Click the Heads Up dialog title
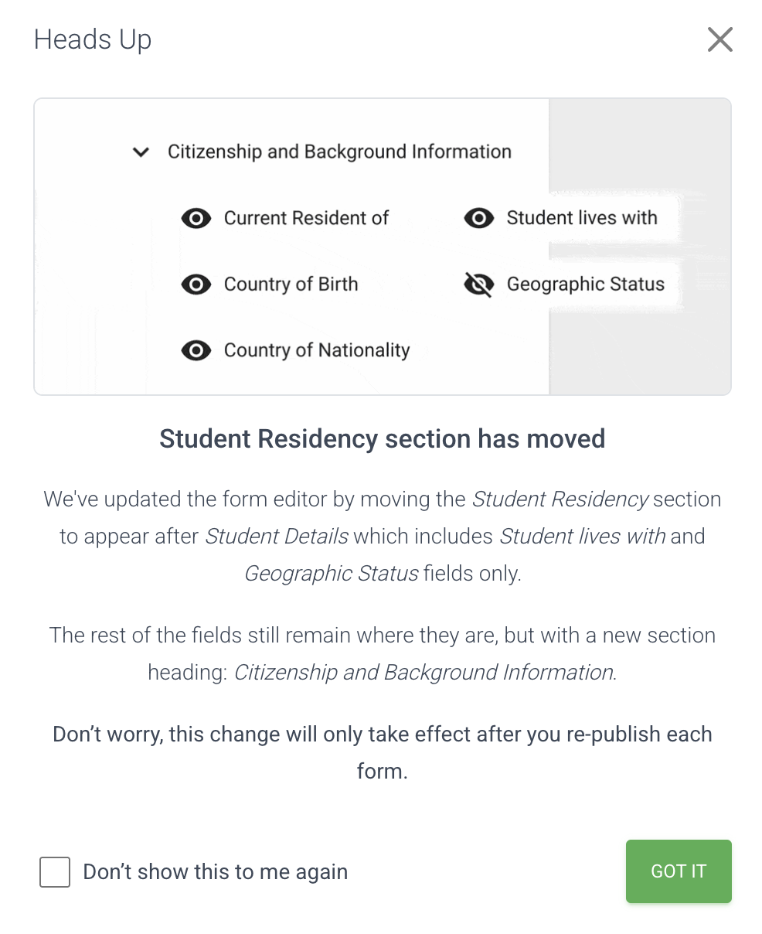The width and height of the screenshot is (762, 934). 93,40
